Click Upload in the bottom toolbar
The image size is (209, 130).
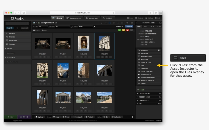click(x=40, y=117)
